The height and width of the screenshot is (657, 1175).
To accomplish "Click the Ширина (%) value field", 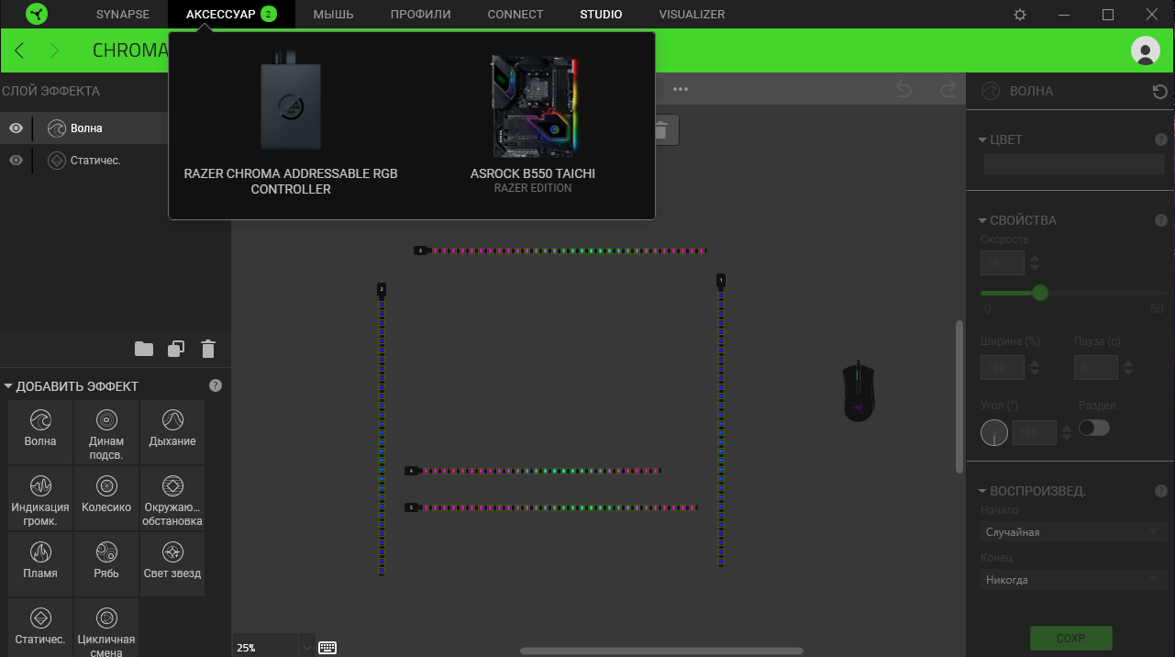I will pyautogui.click(x=1003, y=368).
